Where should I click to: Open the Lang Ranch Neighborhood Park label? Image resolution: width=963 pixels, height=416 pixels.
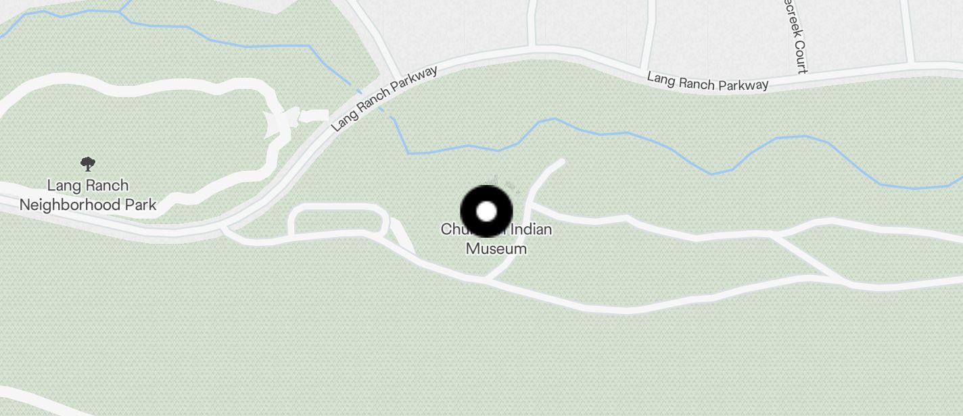[x=87, y=195]
